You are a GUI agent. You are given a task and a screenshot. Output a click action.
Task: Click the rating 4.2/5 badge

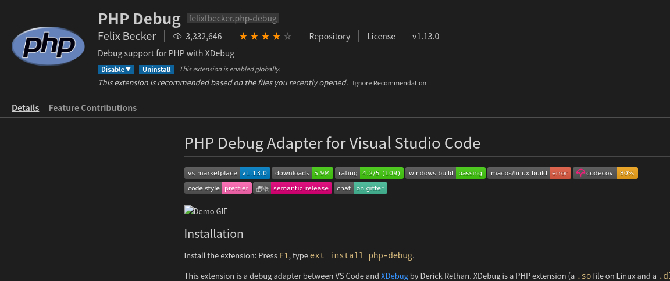point(369,173)
